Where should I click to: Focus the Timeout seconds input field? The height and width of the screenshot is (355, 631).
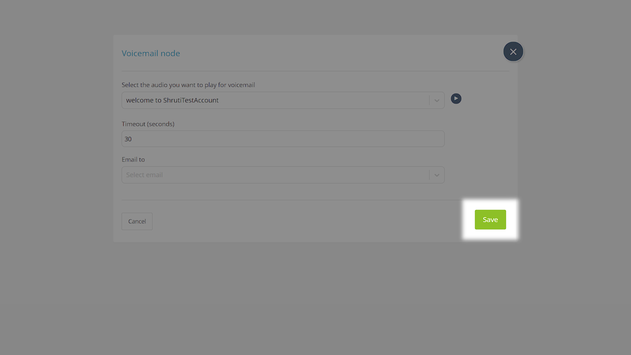point(283,139)
